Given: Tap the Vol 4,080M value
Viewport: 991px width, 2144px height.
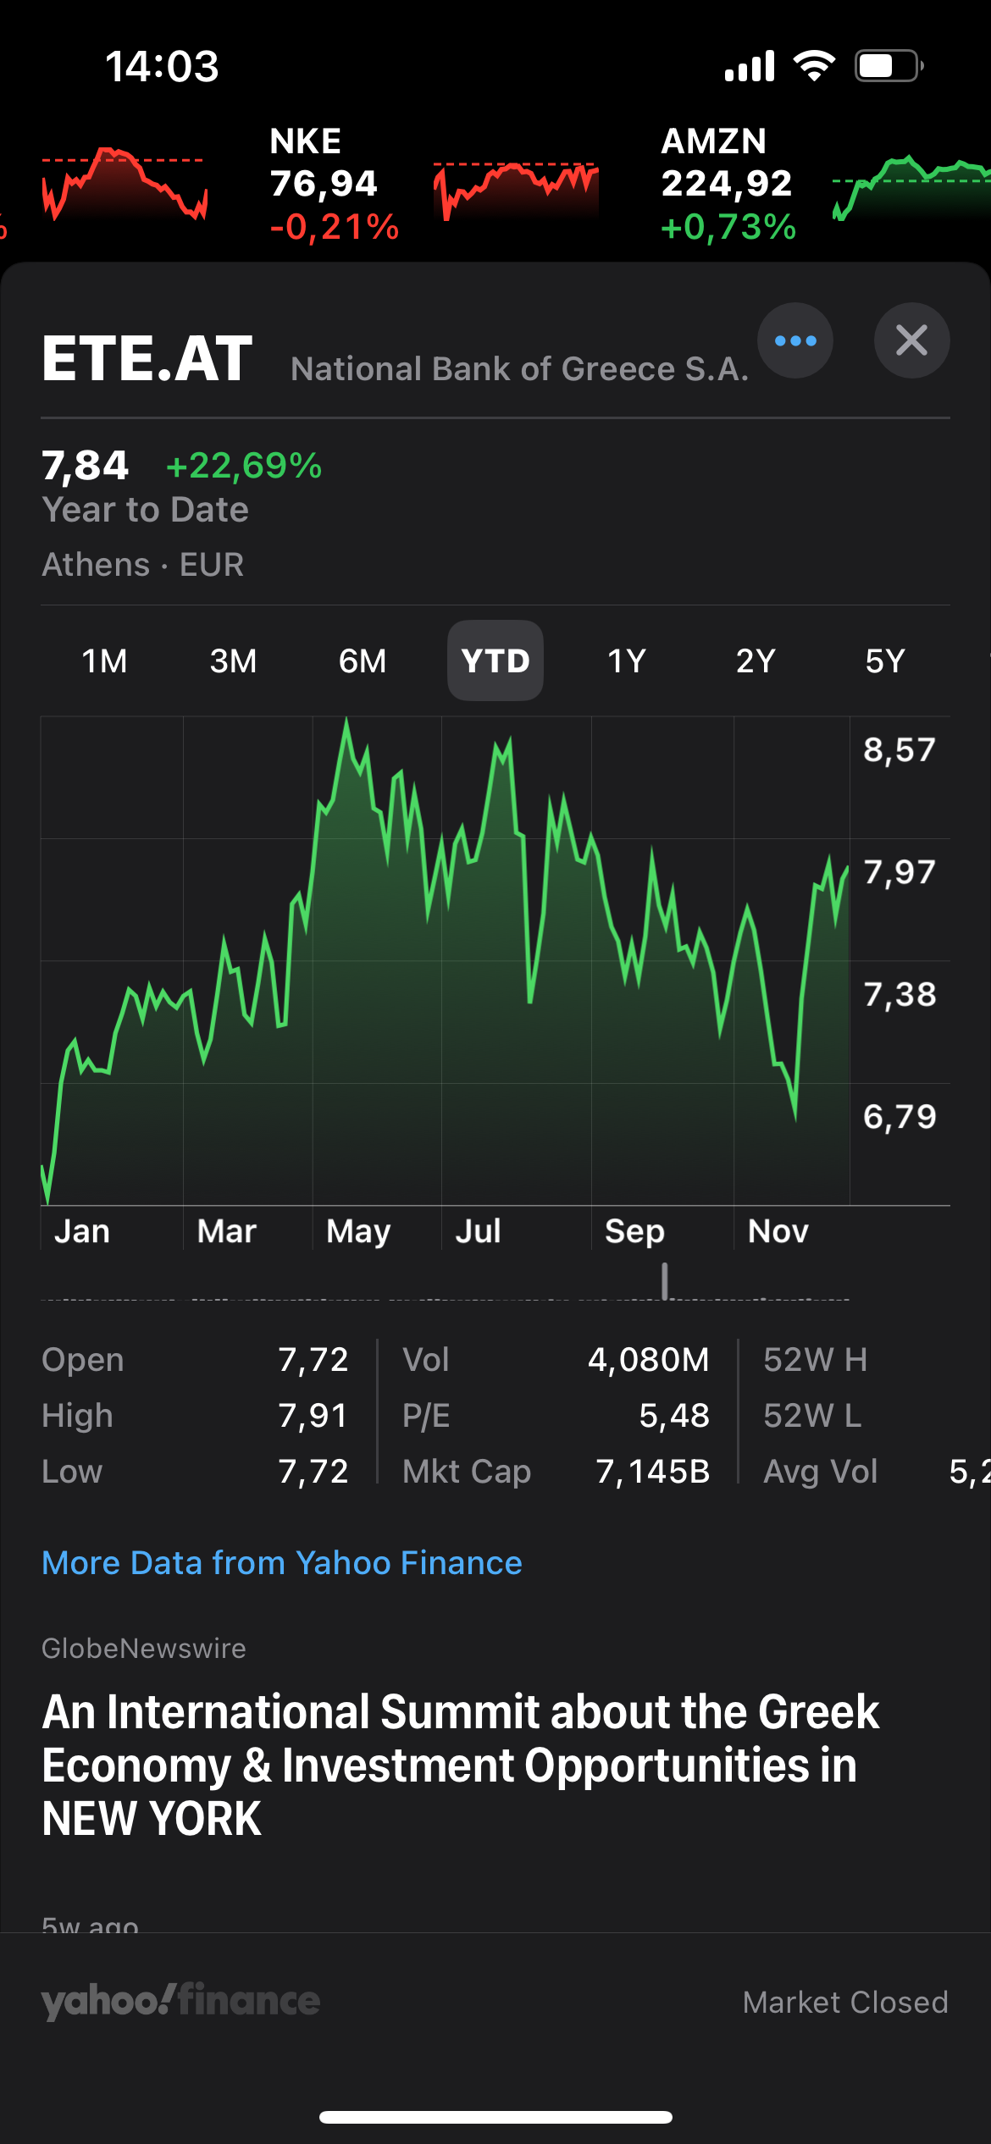Looking at the screenshot, I should click(x=649, y=1360).
